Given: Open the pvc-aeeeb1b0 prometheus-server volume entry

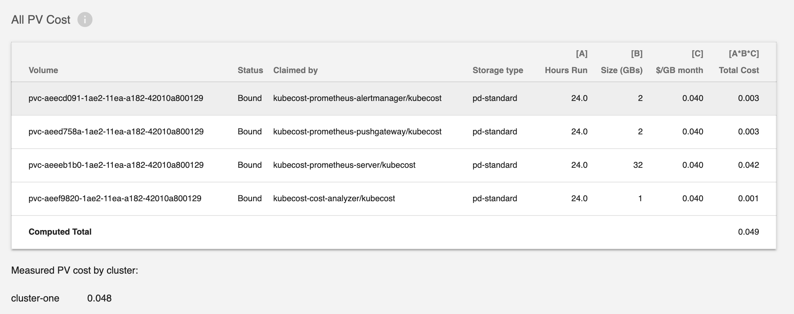Looking at the screenshot, I should [x=115, y=165].
